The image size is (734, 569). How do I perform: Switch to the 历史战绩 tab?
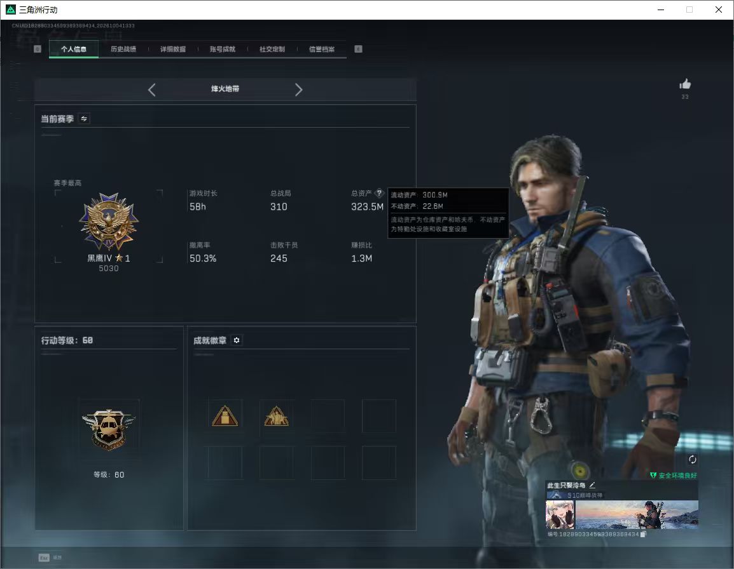tap(123, 49)
